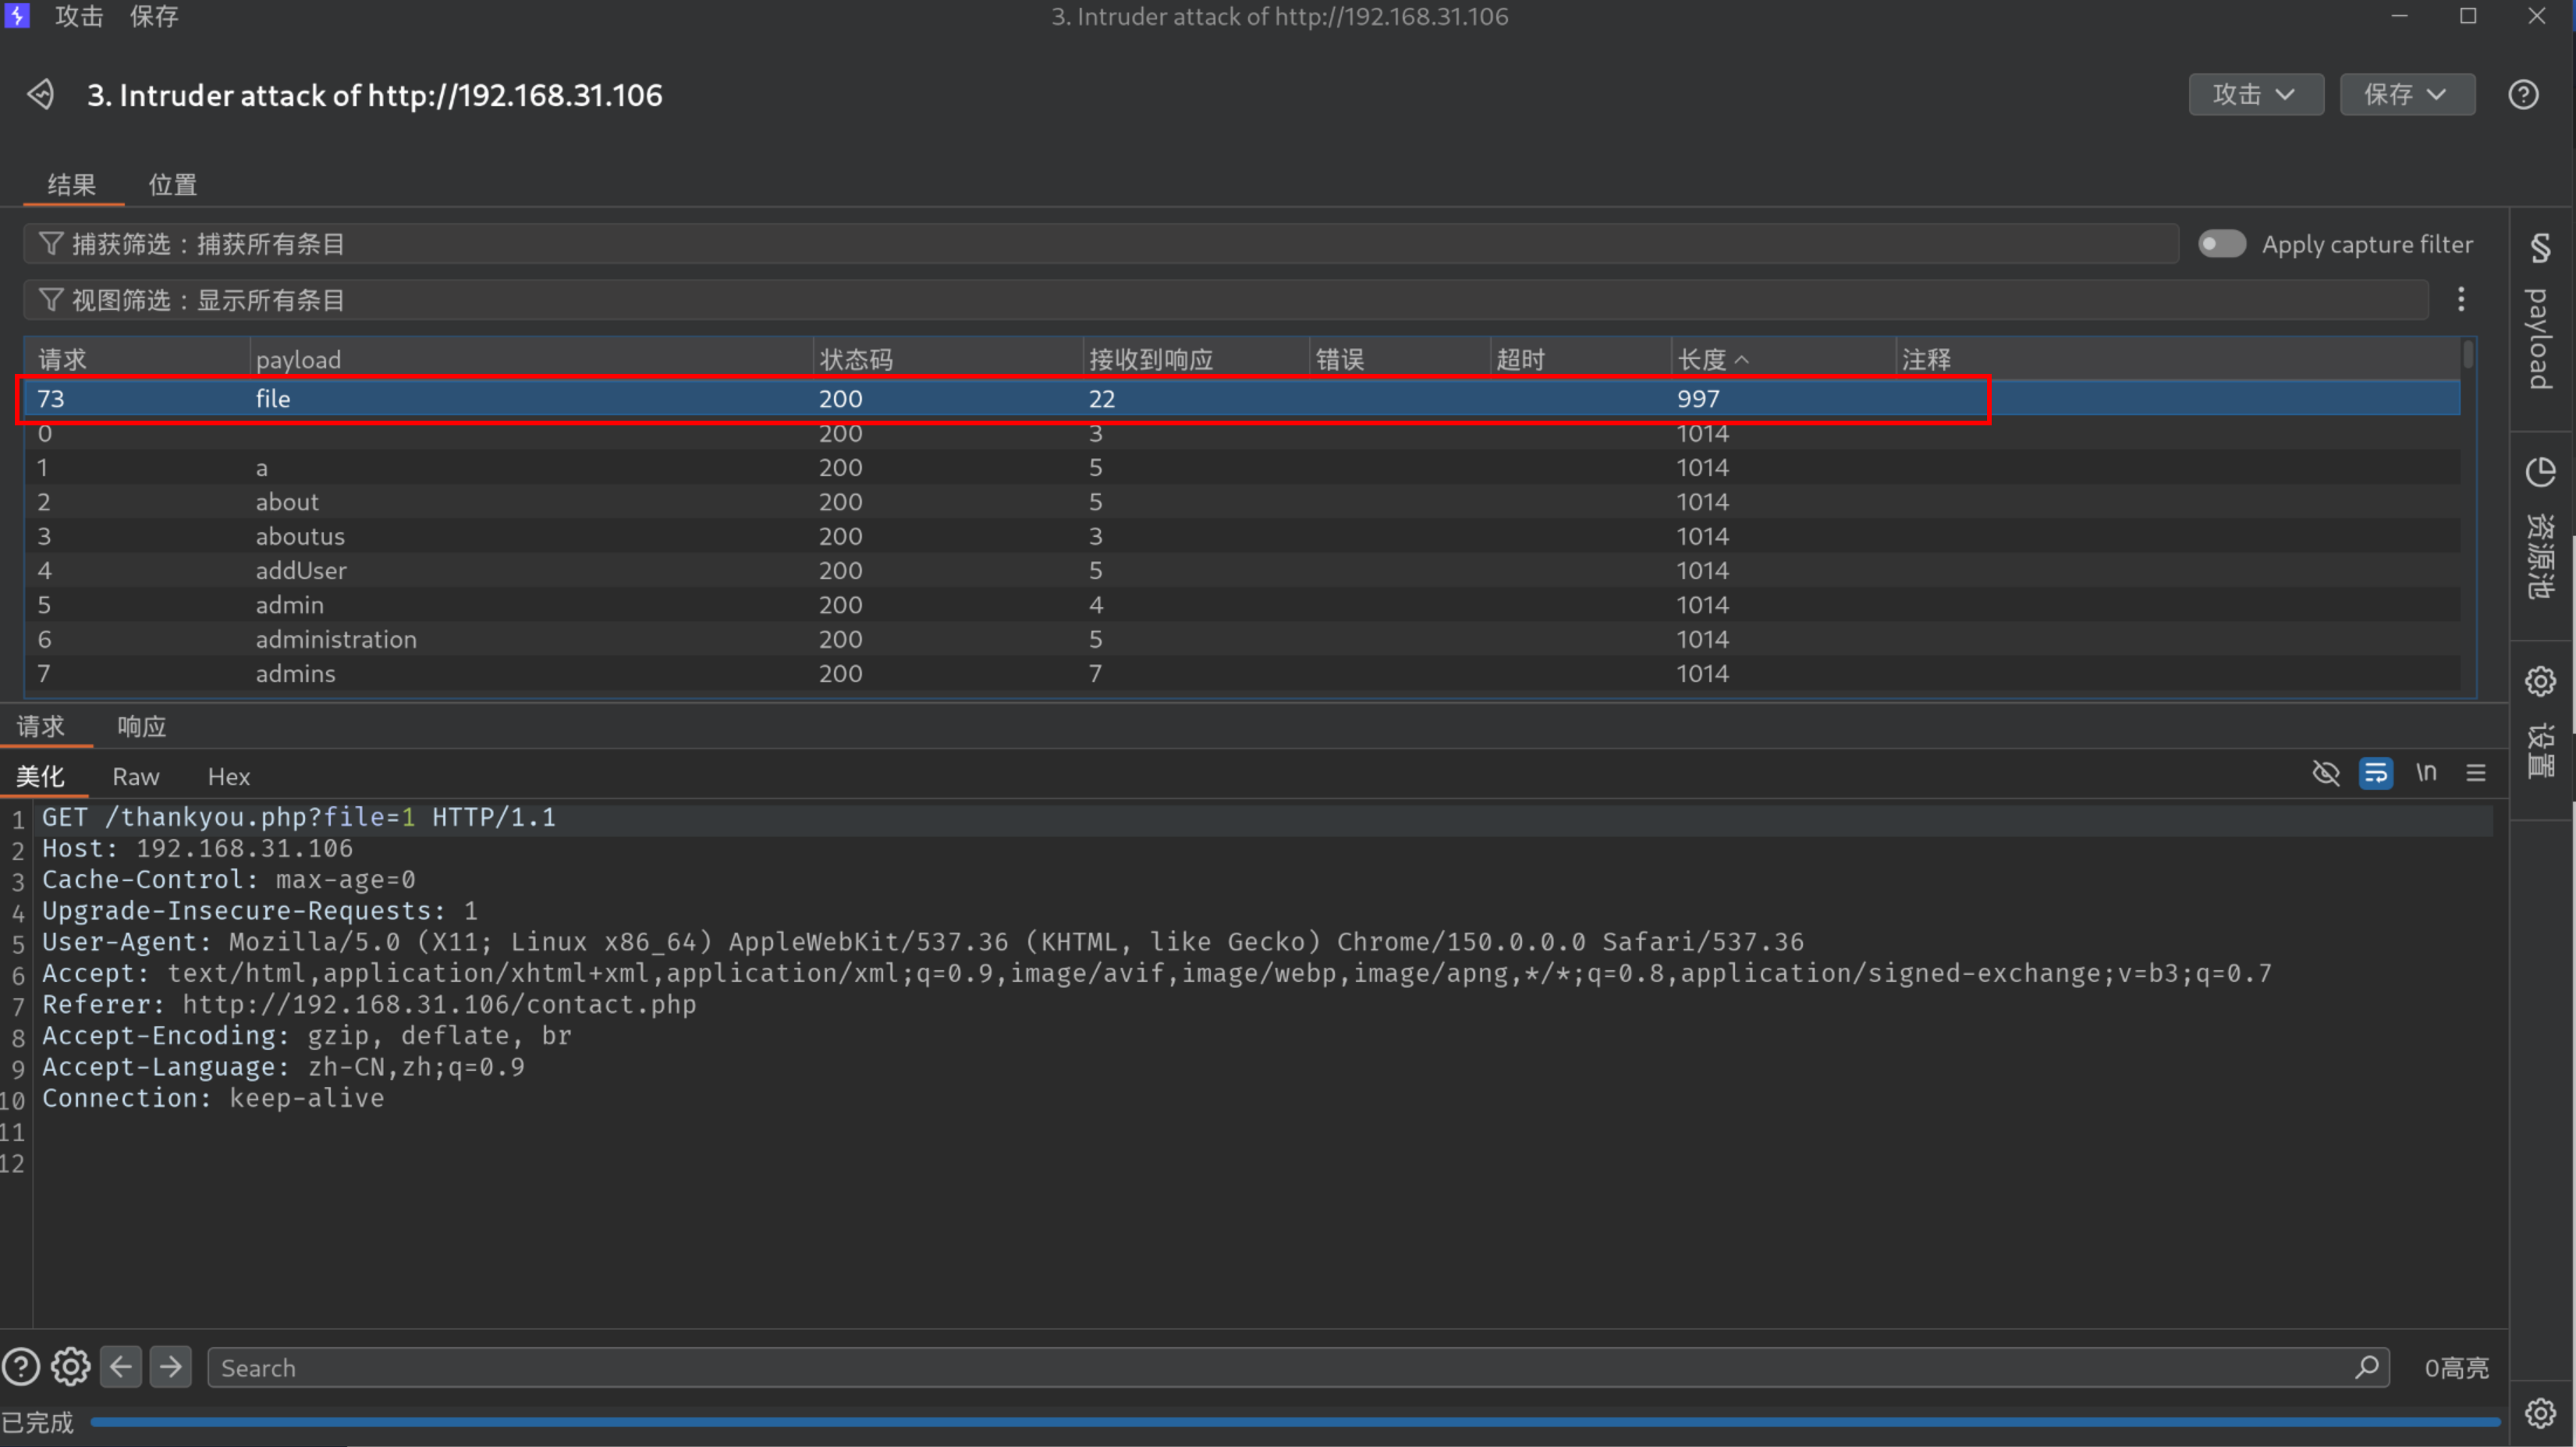Select the result row with payload about

point(1243,501)
